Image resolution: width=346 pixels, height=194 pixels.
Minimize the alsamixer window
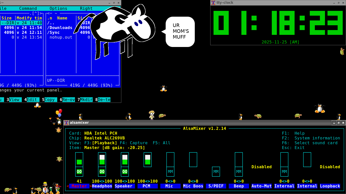[x=334, y=123]
